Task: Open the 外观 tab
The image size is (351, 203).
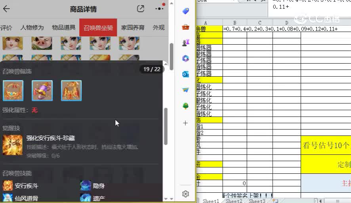Action: [x=158, y=27]
